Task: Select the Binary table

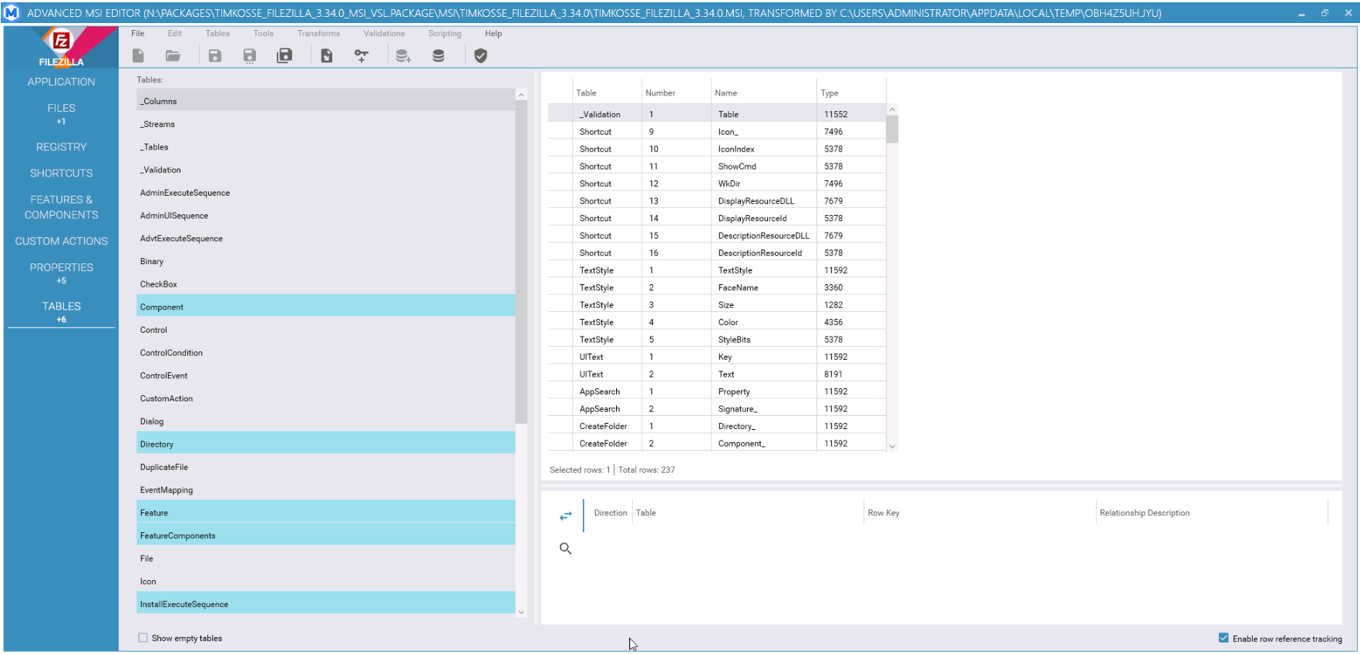Action: [x=326, y=261]
